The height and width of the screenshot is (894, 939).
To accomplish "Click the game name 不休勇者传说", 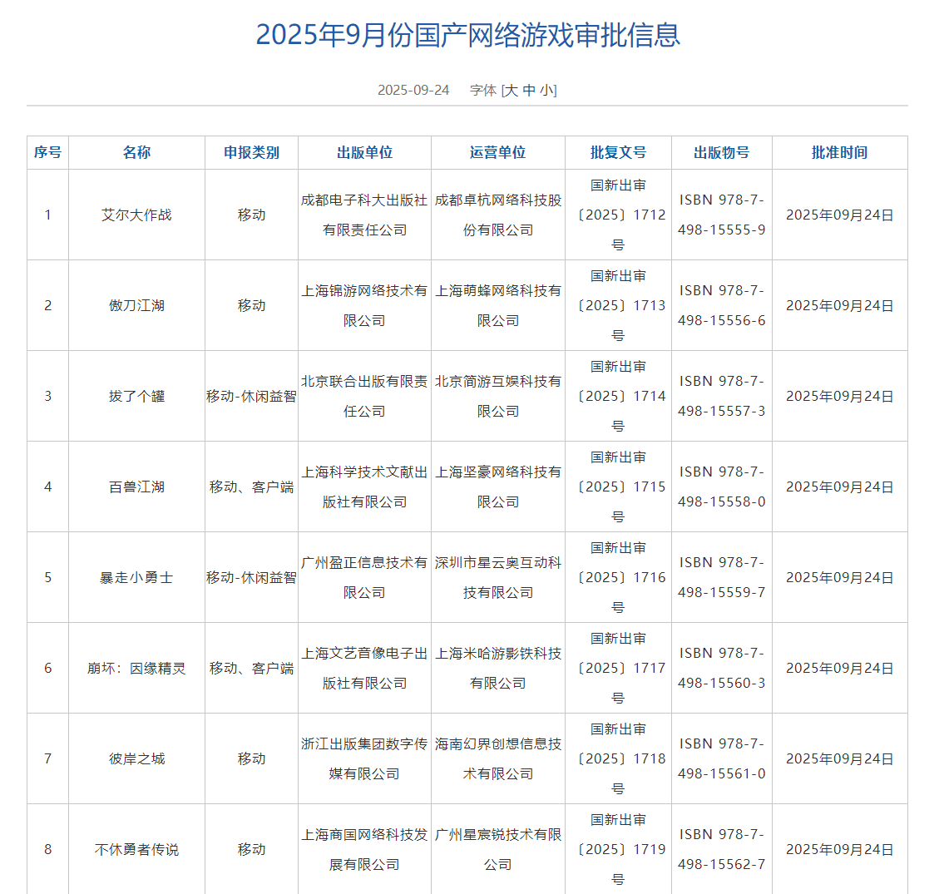I will tap(136, 849).
